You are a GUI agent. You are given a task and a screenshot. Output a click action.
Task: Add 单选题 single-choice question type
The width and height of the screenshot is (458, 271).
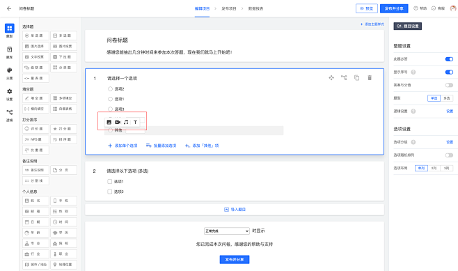(x=35, y=36)
